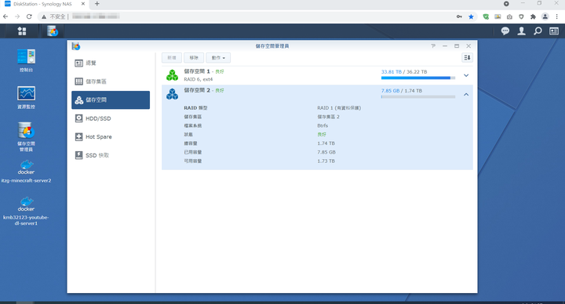The height and width of the screenshot is (304, 565).
Task: Click the 移除 remove button
Action: point(194,57)
